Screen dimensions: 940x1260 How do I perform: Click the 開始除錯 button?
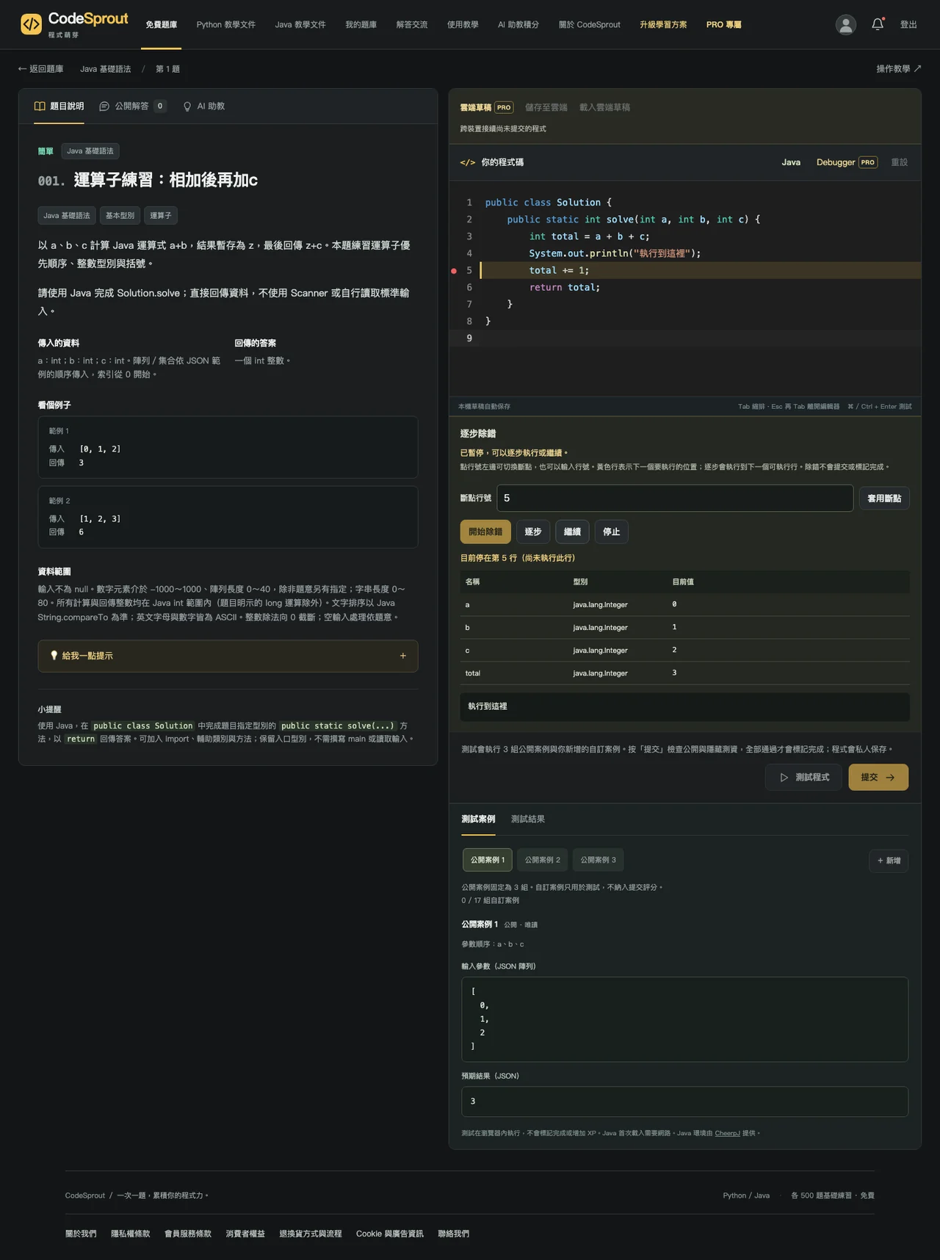pyautogui.click(x=485, y=532)
